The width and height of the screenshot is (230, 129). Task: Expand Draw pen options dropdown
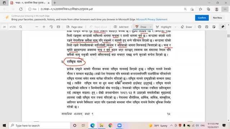click(151, 27)
